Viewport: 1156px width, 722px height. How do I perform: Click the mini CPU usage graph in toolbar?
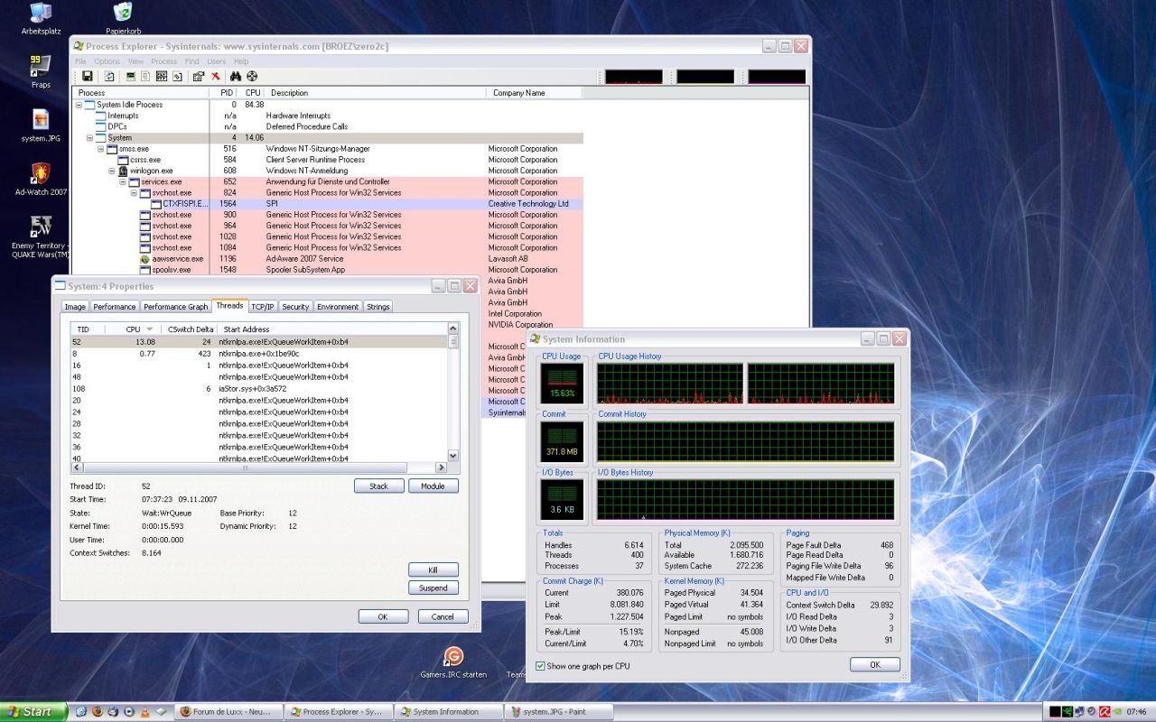point(633,77)
